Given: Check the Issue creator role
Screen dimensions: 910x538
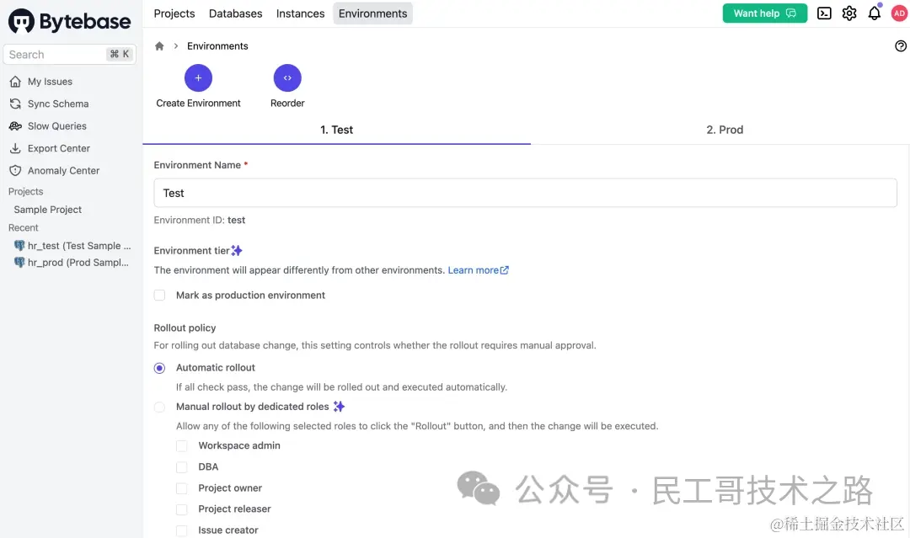Looking at the screenshot, I should [182, 530].
